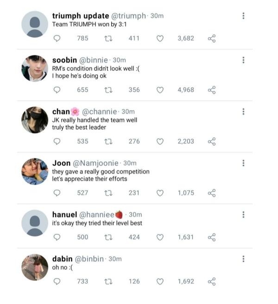
Task: Open dabin's profile avatar
Action: (35, 267)
